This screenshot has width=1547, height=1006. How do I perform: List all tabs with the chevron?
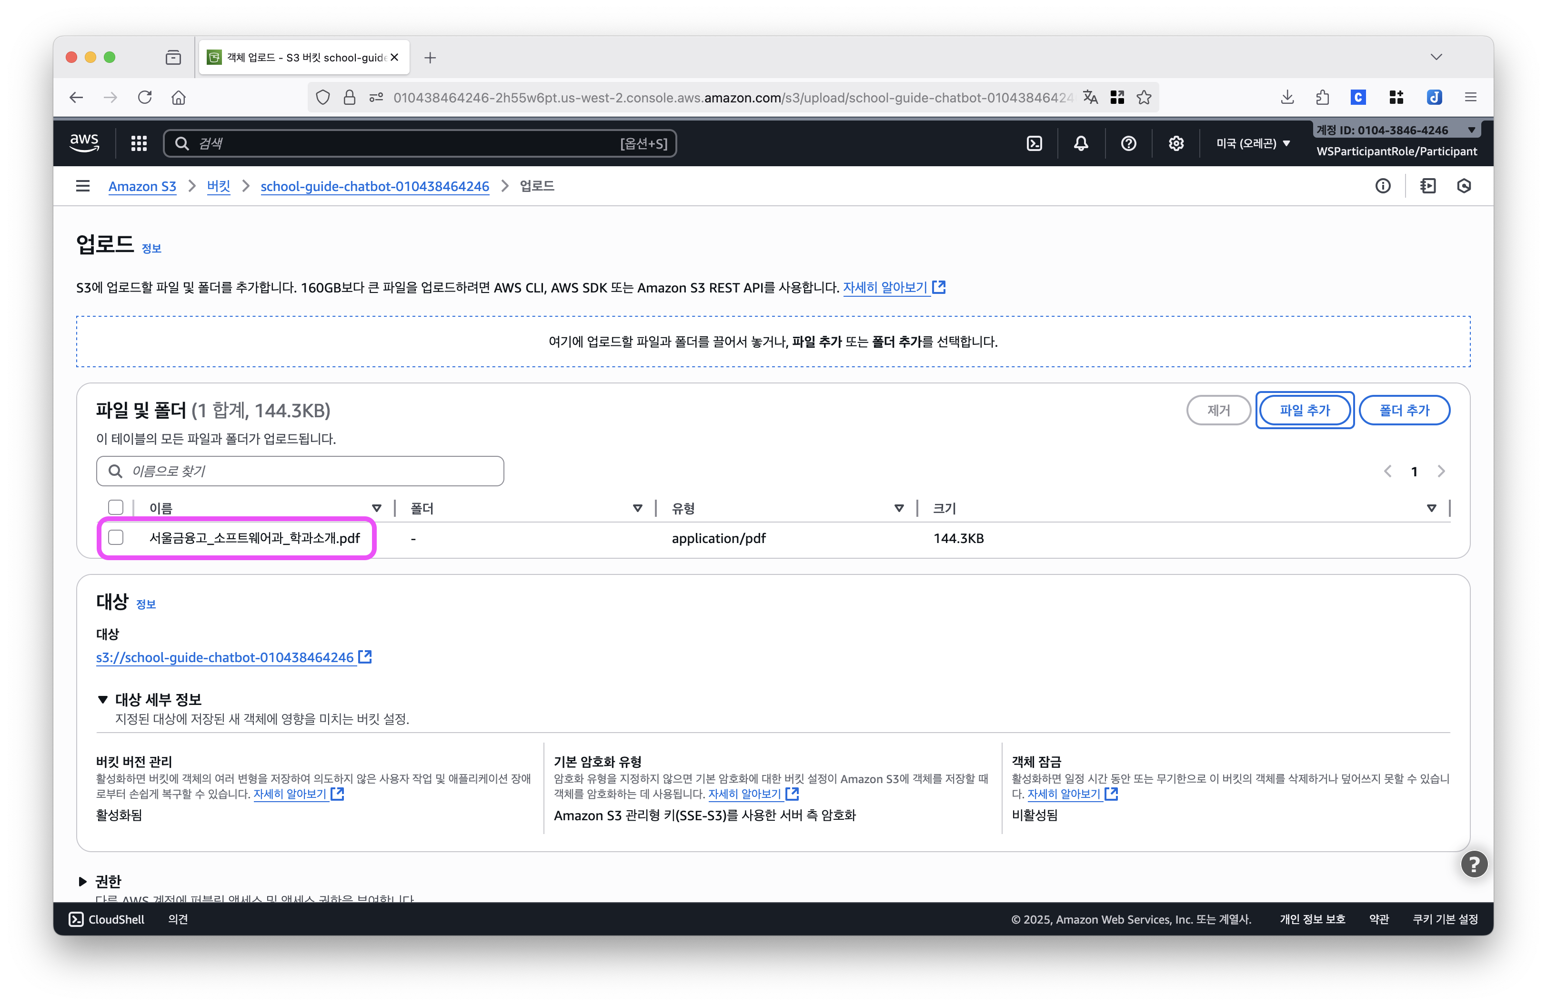tap(1436, 57)
